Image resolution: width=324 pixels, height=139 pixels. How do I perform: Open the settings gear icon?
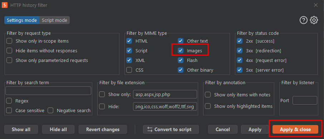[314, 20]
